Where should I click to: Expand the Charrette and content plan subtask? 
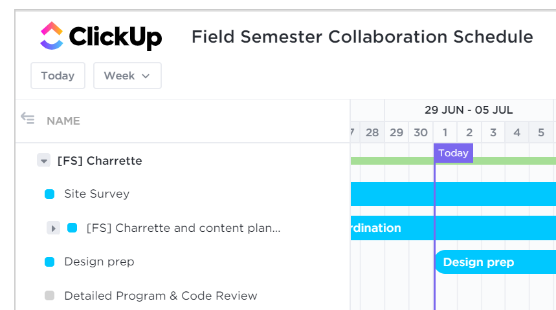[53, 228]
